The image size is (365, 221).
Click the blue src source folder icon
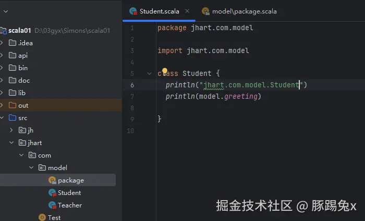coord(13,118)
